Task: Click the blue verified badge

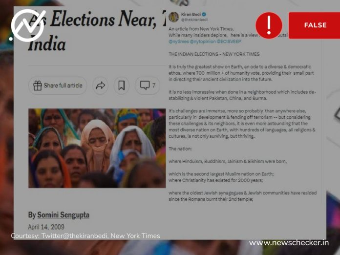Action: (204, 14)
